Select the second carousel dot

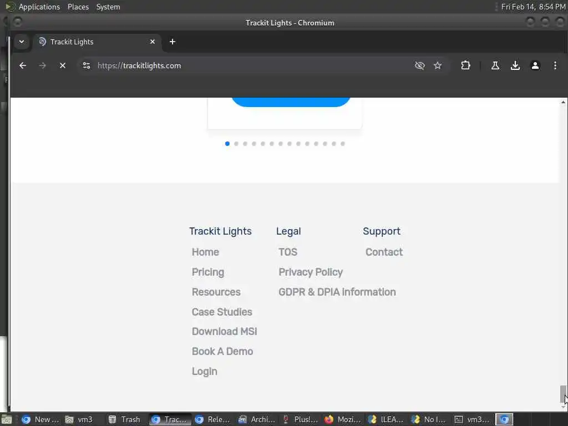point(236,144)
